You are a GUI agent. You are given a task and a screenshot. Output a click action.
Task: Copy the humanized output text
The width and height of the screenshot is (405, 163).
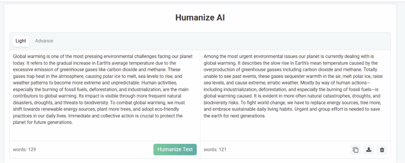[x=355, y=150]
